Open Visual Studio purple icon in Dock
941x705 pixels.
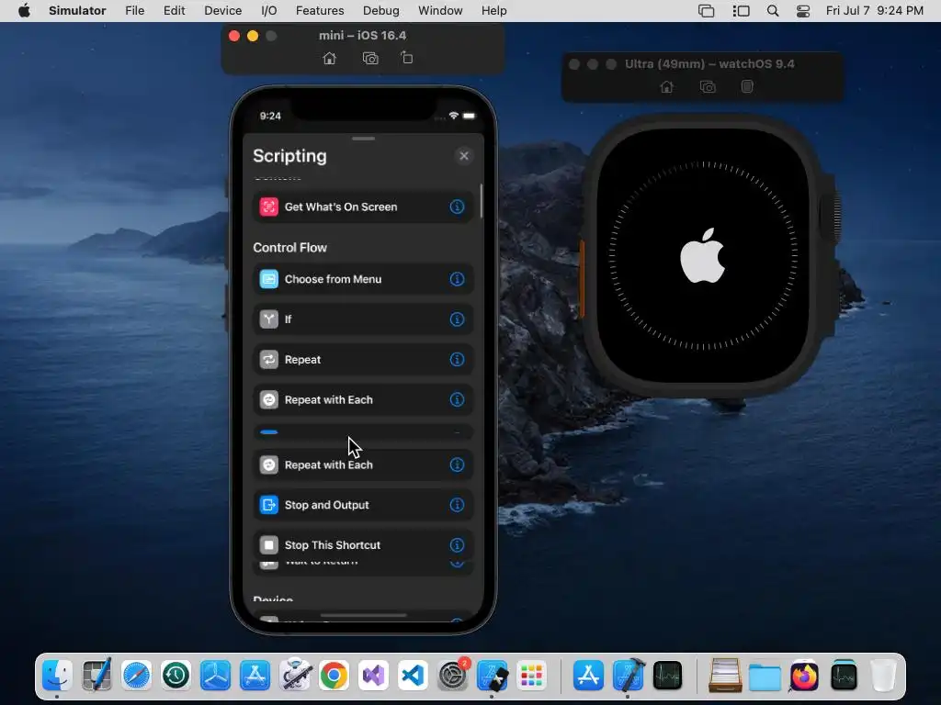(x=373, y=676)
